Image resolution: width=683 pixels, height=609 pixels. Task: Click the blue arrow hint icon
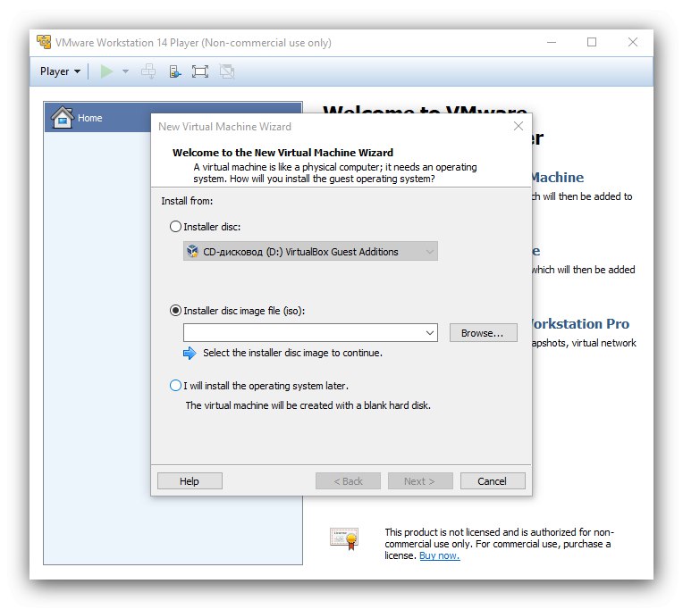(190, 353)
